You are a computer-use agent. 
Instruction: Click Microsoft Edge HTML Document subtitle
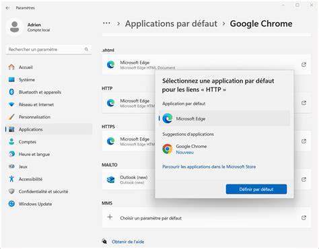(147, 67)
